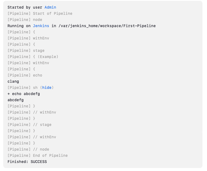
Task: Open the Admin user link
Action: coord(50,7)
